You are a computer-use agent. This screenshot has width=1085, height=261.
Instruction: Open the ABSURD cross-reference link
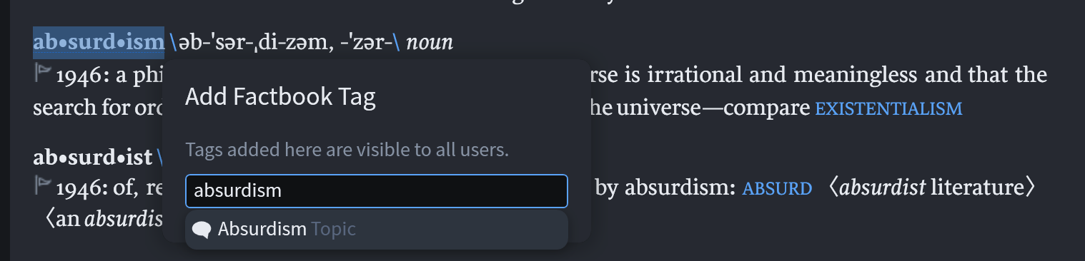(778, 189)
